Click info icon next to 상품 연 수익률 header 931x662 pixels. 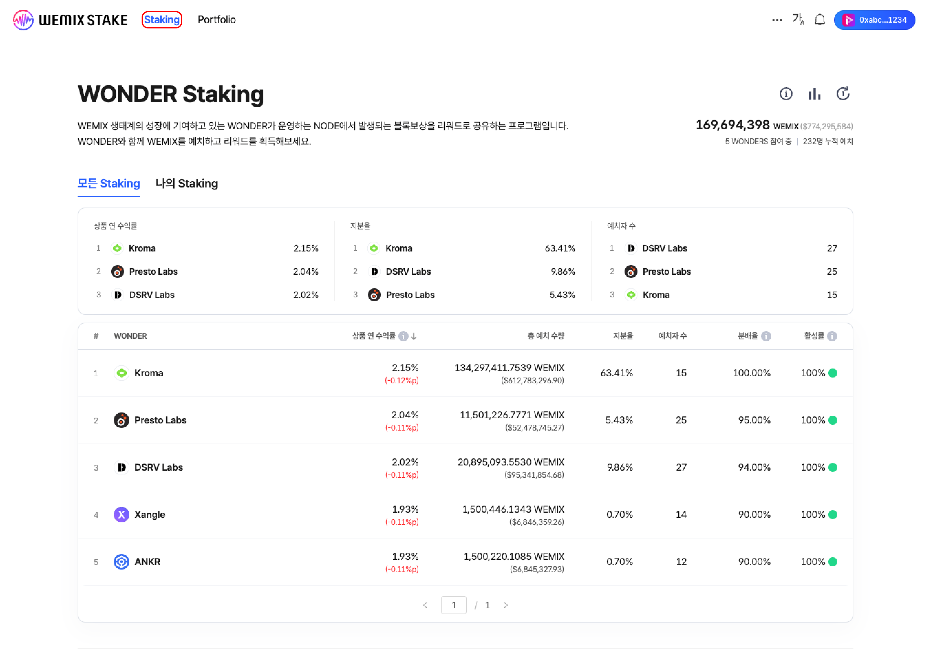pos(403,336)
